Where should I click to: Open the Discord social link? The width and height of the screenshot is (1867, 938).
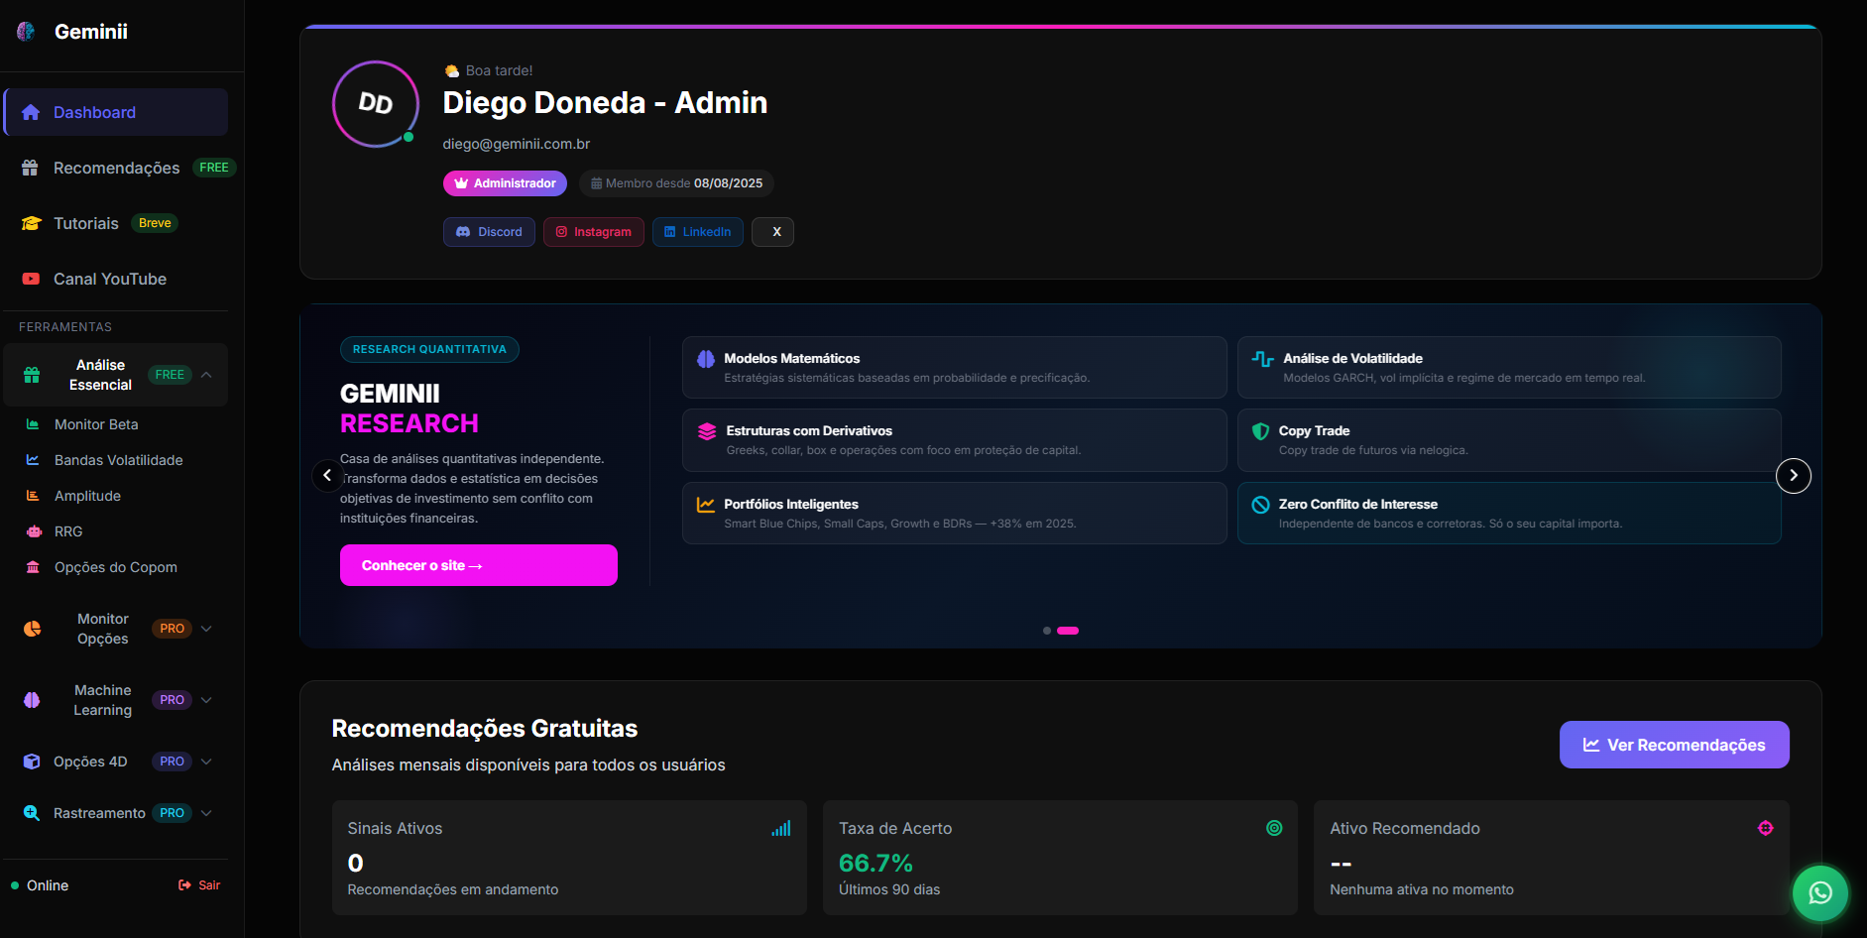tap(489, 232)
